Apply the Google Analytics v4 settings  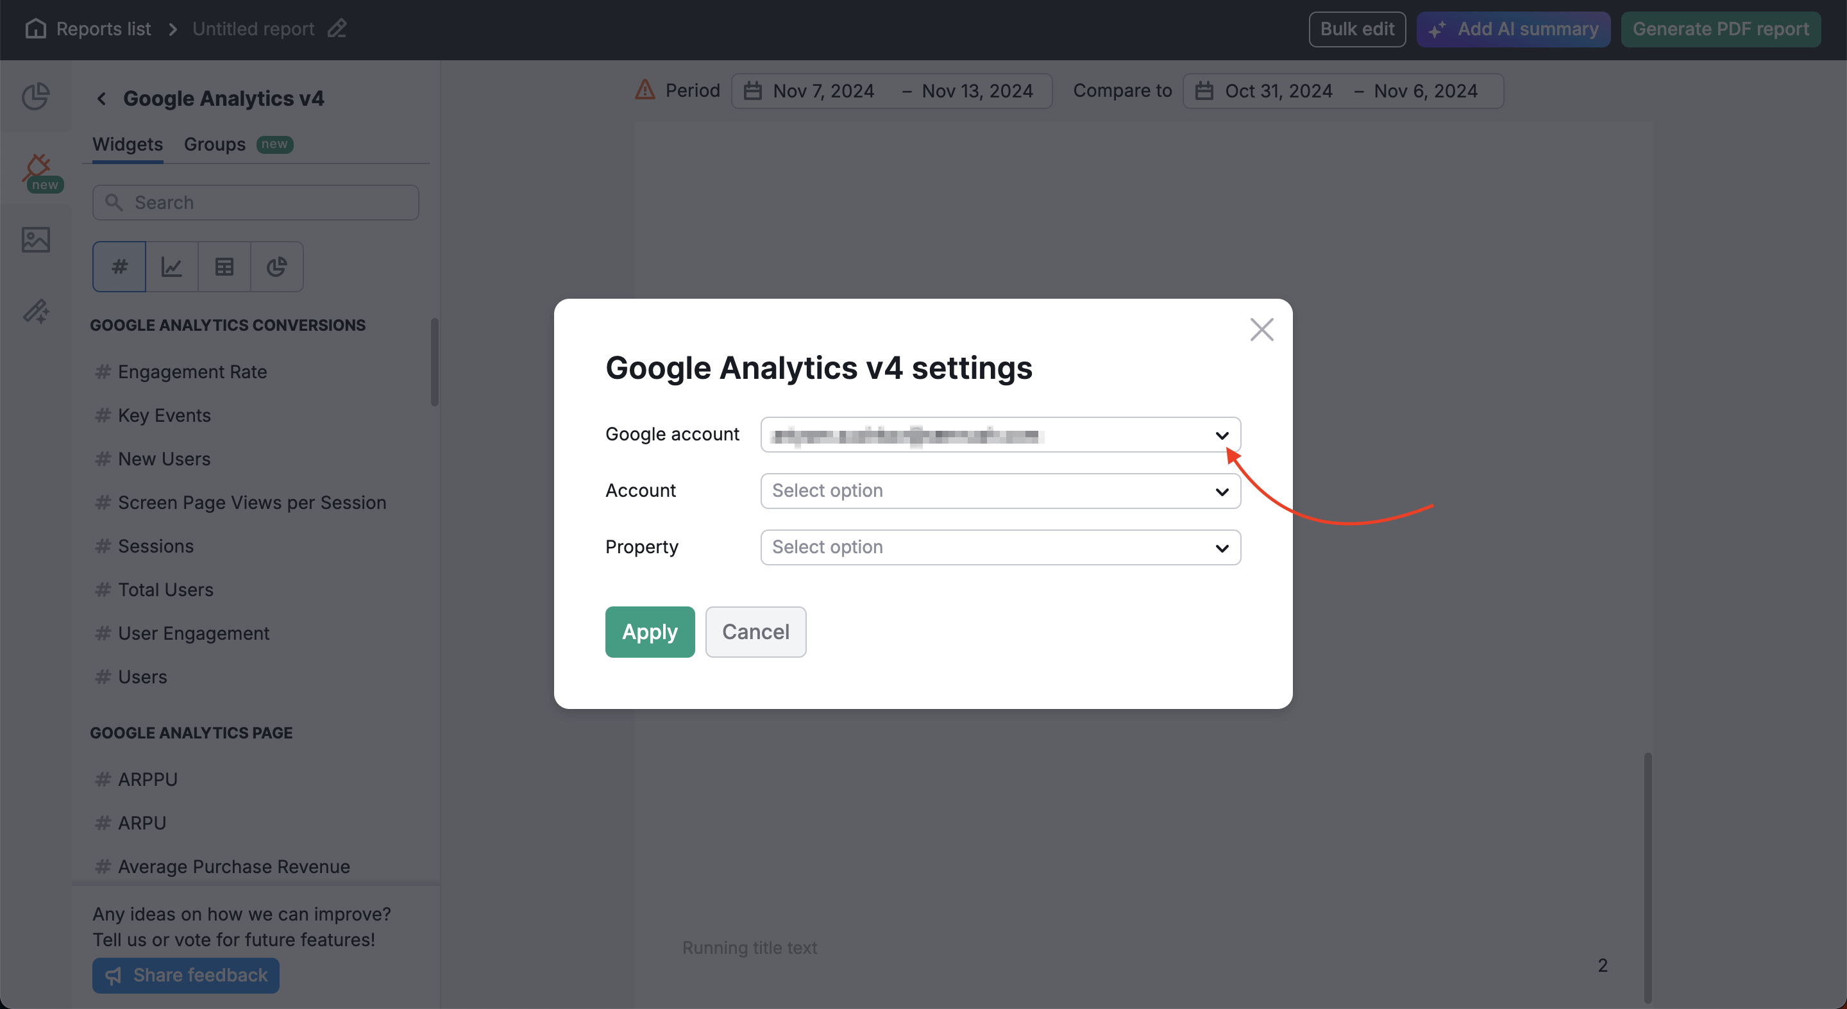pos(650,631)
